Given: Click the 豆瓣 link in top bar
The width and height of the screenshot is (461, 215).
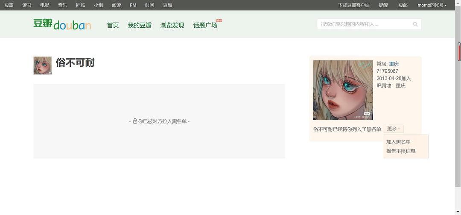Looking at the screenshot, I should [x=9, y=5].
